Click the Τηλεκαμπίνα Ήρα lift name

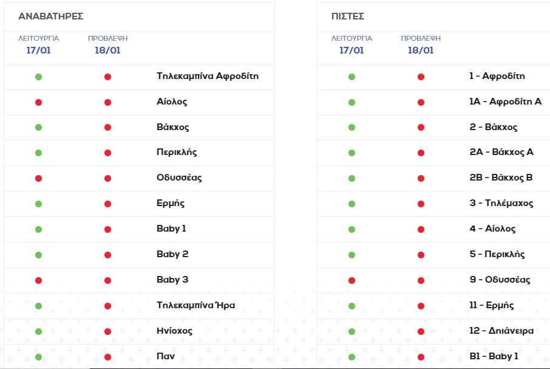195,305
